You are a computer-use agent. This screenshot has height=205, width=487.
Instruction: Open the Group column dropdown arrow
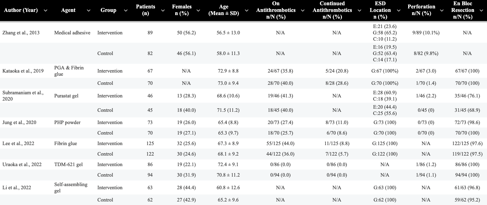point(125,11)
